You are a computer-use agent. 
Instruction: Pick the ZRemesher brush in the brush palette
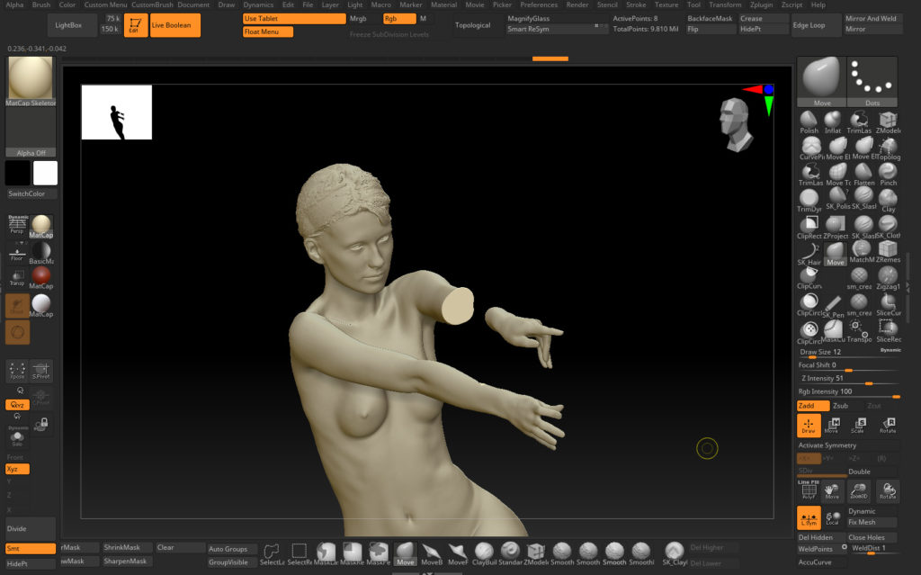888,248
